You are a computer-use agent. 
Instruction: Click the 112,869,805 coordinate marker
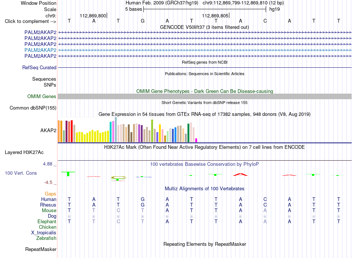(x=215, y=16)
